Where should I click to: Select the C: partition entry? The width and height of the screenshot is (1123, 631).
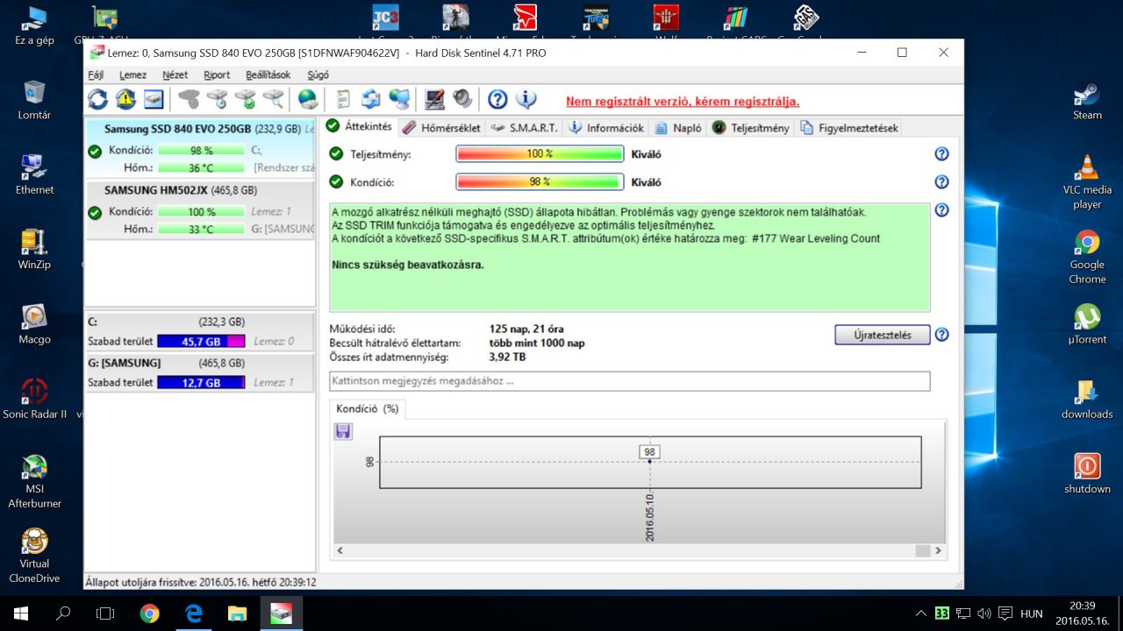[x=200, y=331]
